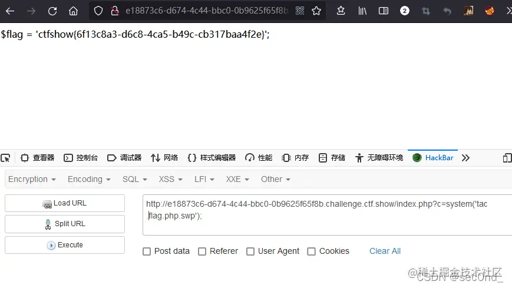Viewport: 512px width, 288px height.
Task: Enable the Referer checkbox
Action: pos(202,251)
